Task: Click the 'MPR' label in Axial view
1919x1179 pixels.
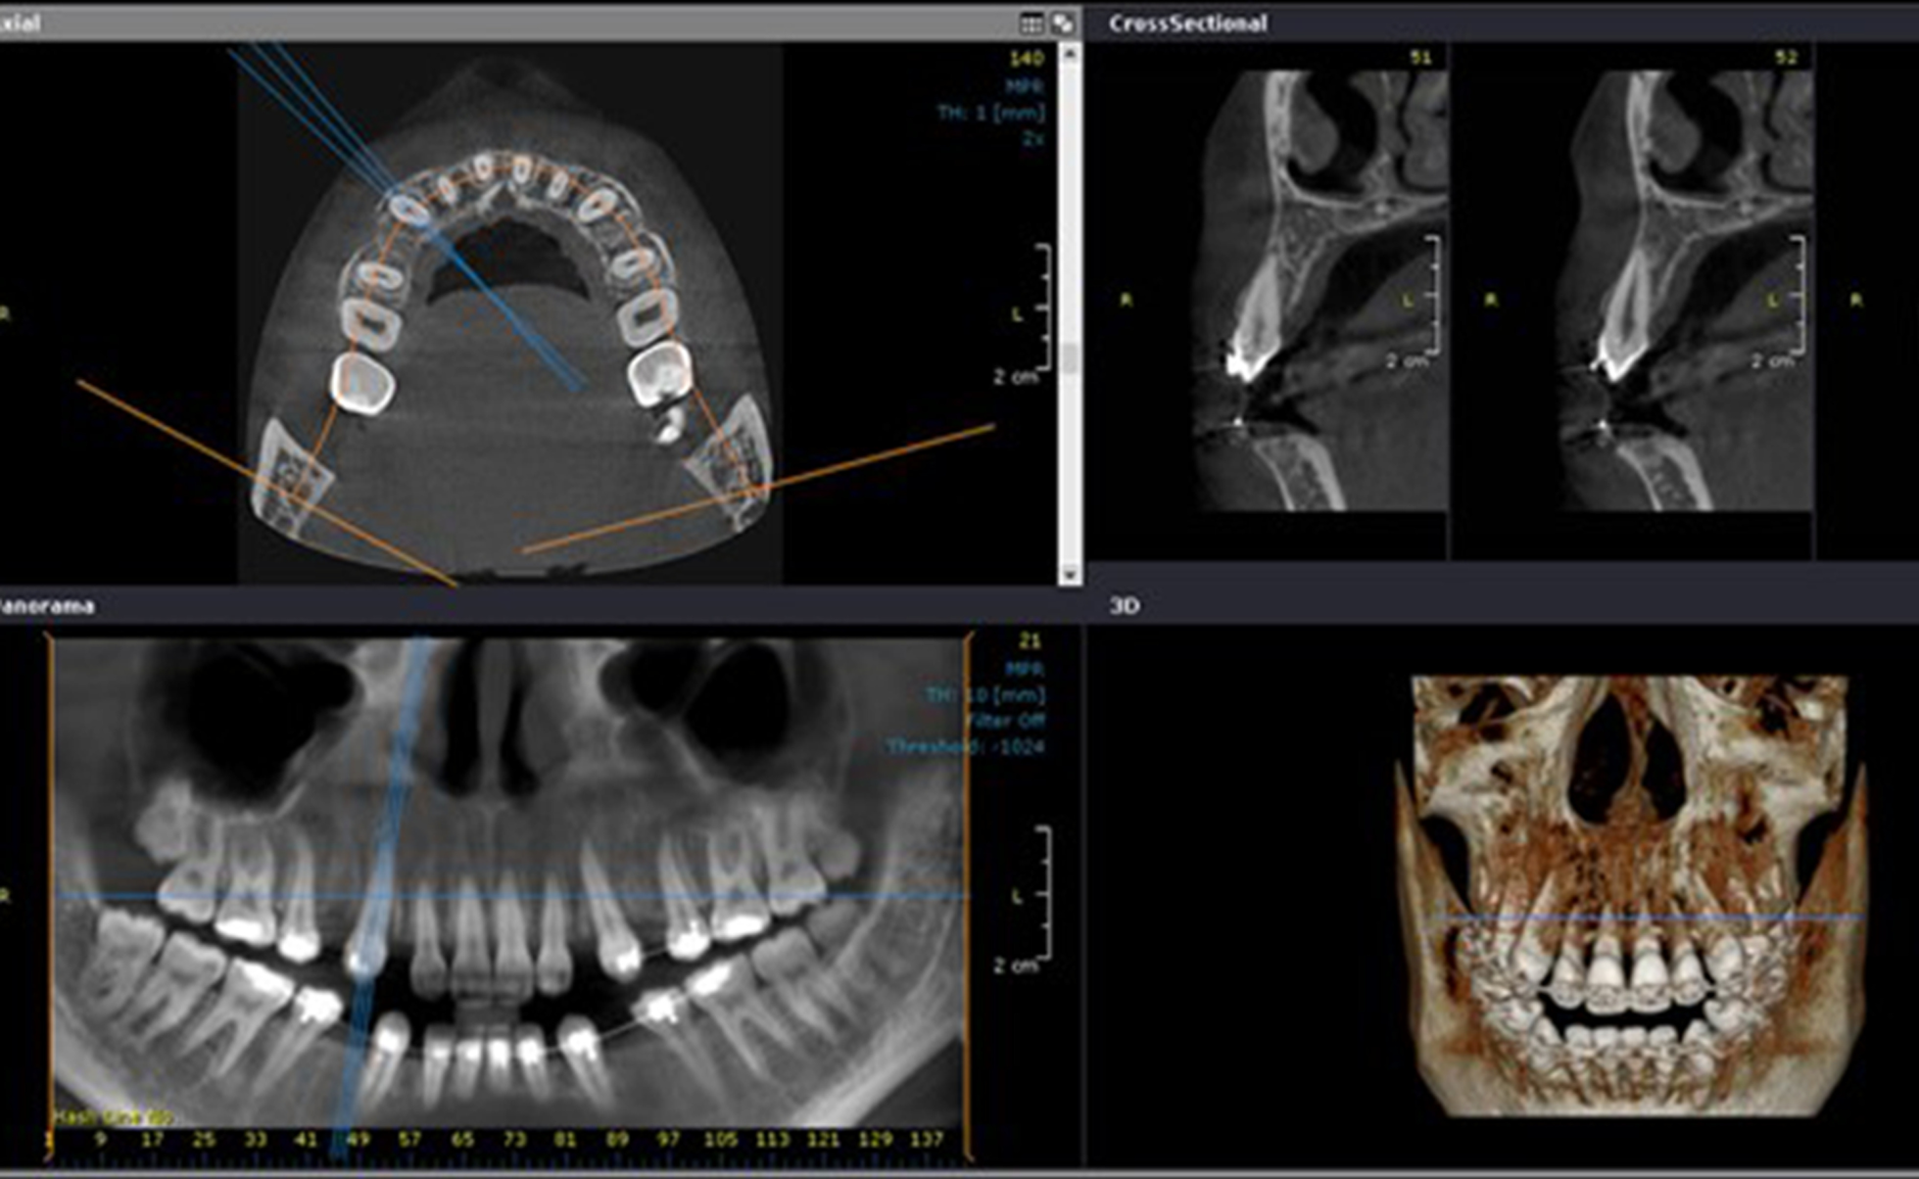Action: pyautogui.click(x=1025, y=86)
